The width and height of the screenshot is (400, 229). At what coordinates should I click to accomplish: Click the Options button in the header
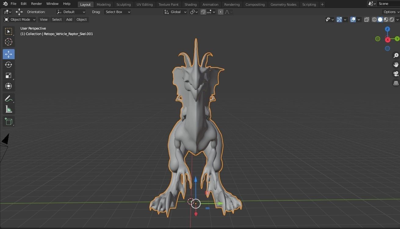pyautogui.click(x=390, y=12)
